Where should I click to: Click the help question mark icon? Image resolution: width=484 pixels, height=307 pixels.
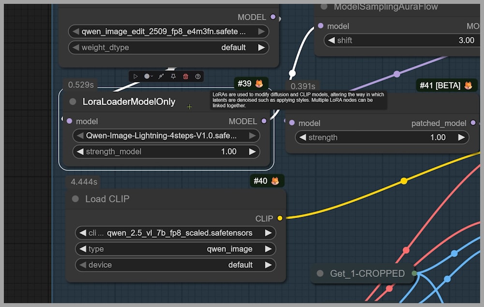[x=198, y=76]
